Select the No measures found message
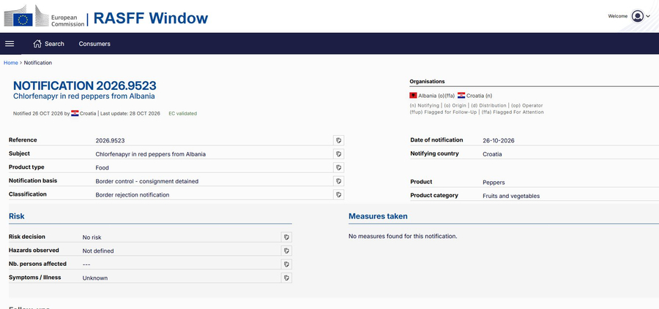 [x=403, y=236]
